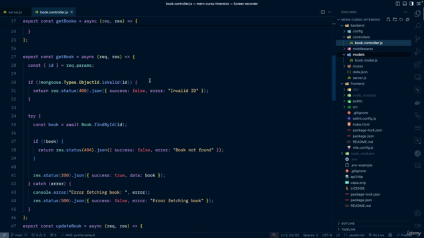
Task: Collapse all folders in Explorer
Action: [407, 19]
